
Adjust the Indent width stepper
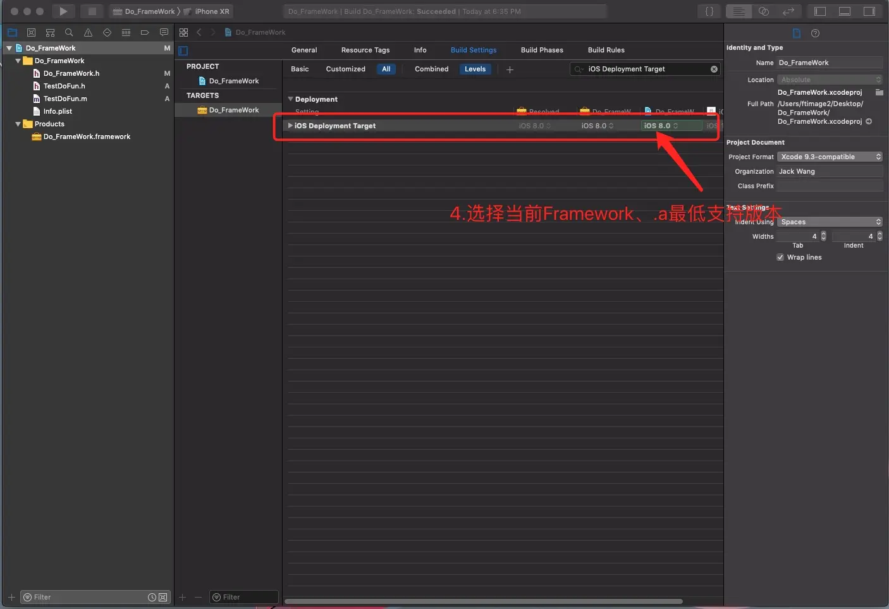pyautogui.click(x=880, y=236)
